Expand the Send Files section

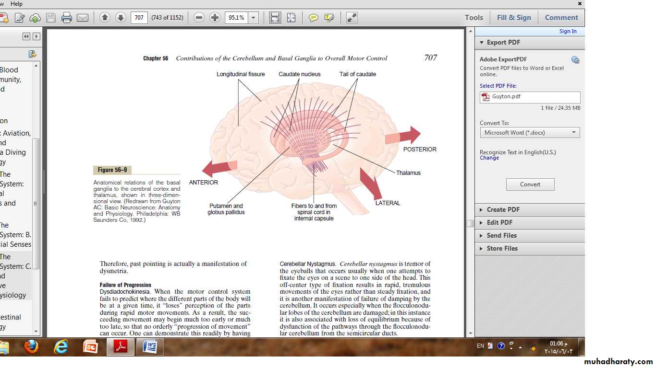pos(501,235)
